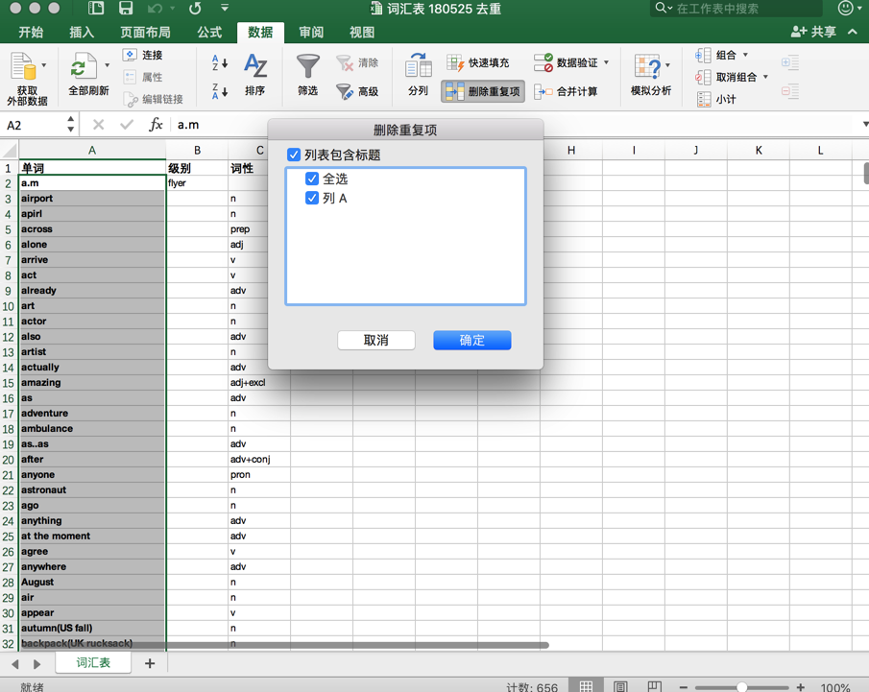Expand the Group dropdown arrow
This screenshot has height=692, width=869.
tap(745, 55)
